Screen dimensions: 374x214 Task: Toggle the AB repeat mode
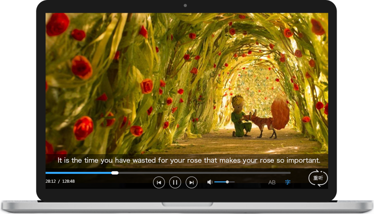click(272, 182)
